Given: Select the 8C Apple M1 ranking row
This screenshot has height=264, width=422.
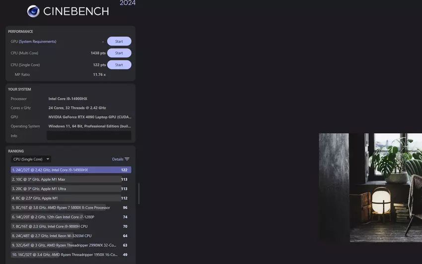Looking at the screenshot, I should [70, 198].
